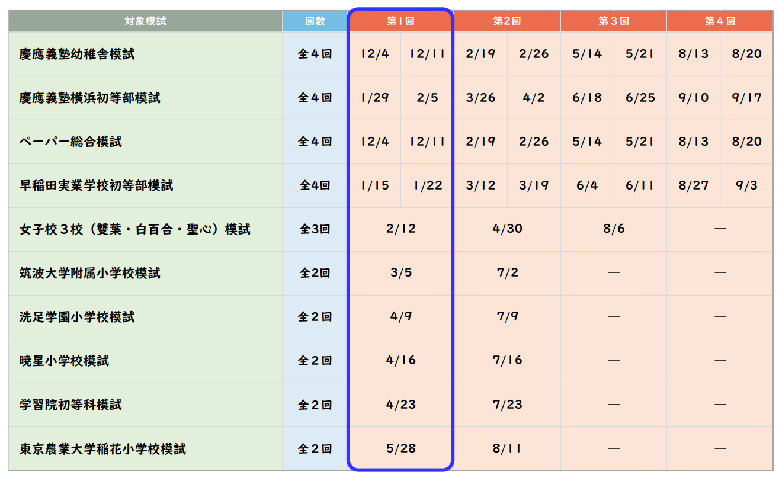Click 12/11 in the 慶應義塾幼稚舎模試 row
This screenshot has height=478, width=779.
pos(427,54)
